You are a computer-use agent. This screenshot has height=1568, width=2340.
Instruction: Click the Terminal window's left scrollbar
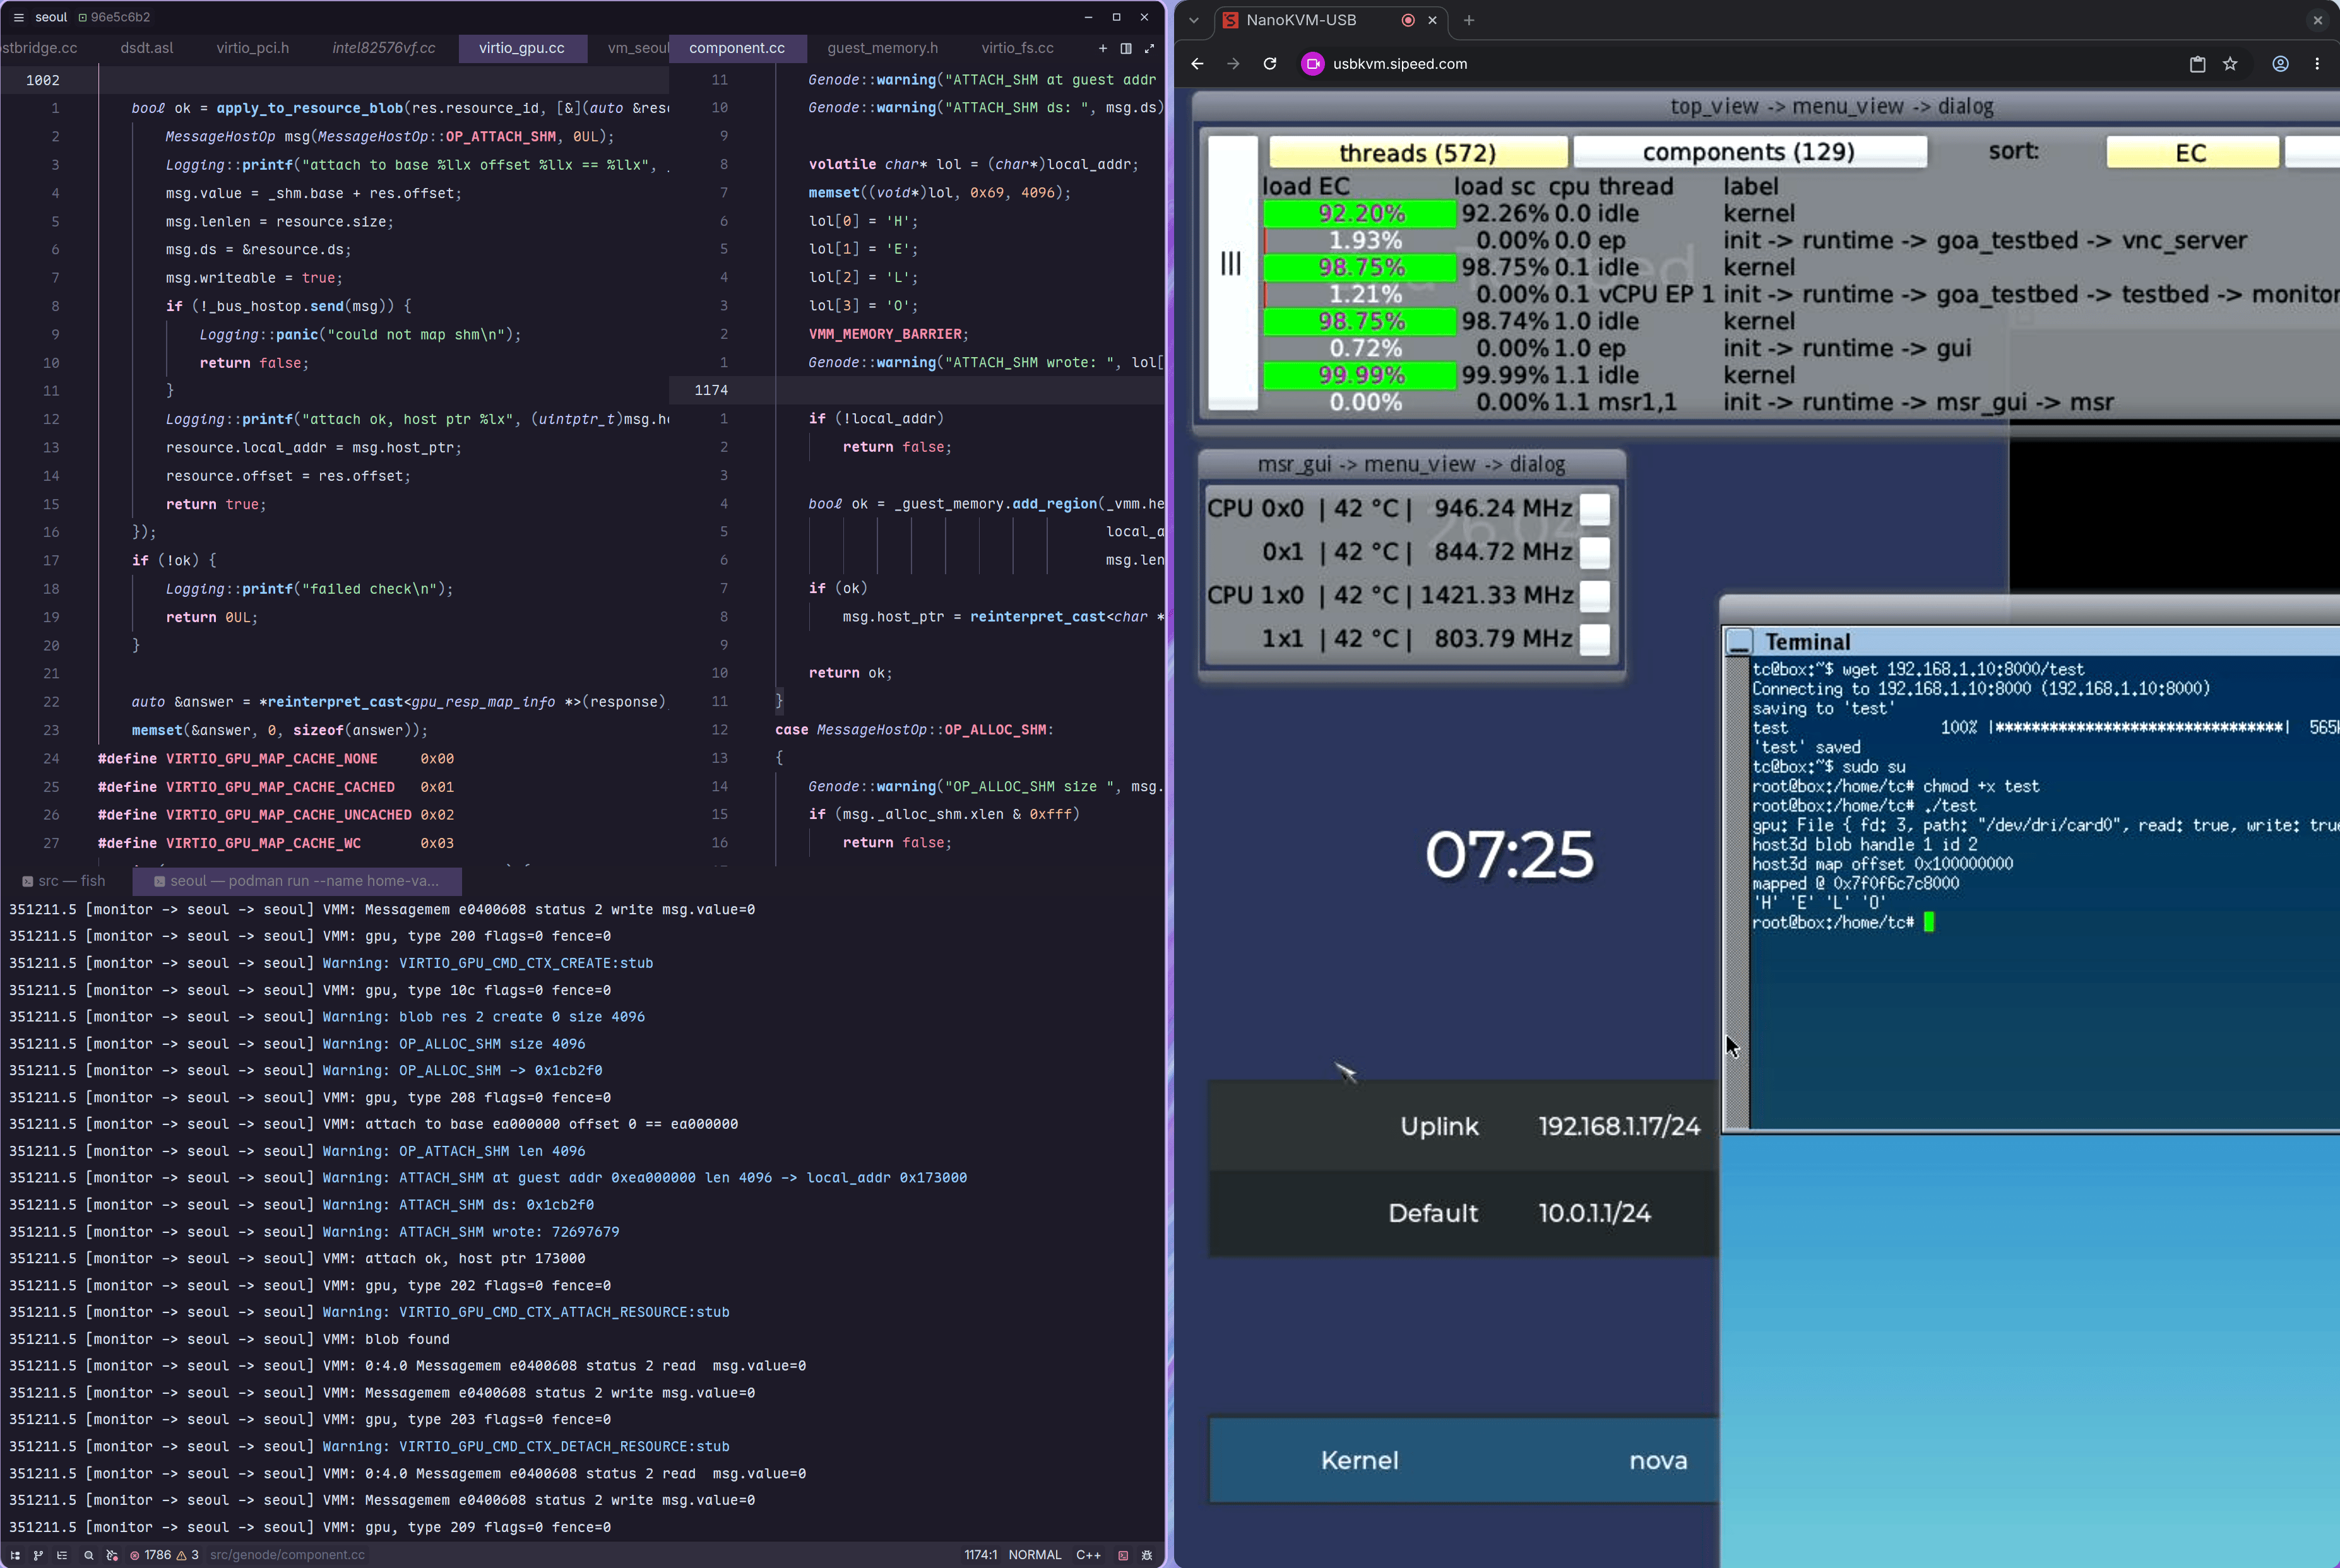click(1737, 892)
